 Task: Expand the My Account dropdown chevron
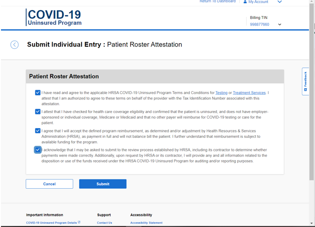point(280,2)
